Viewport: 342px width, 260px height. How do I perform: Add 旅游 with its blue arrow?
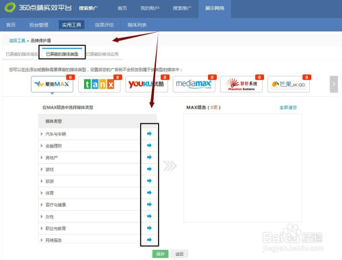click(x=149, y=181)
